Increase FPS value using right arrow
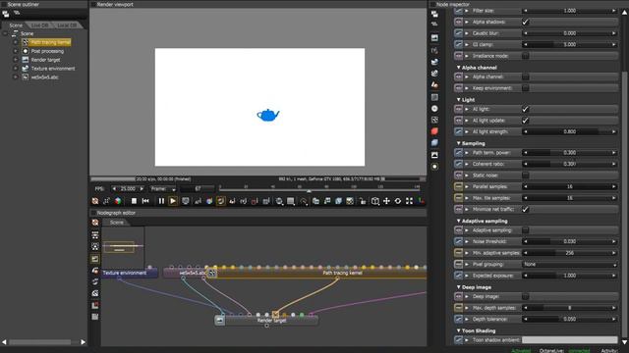629x353 pixels. click(x=142, y=189)
